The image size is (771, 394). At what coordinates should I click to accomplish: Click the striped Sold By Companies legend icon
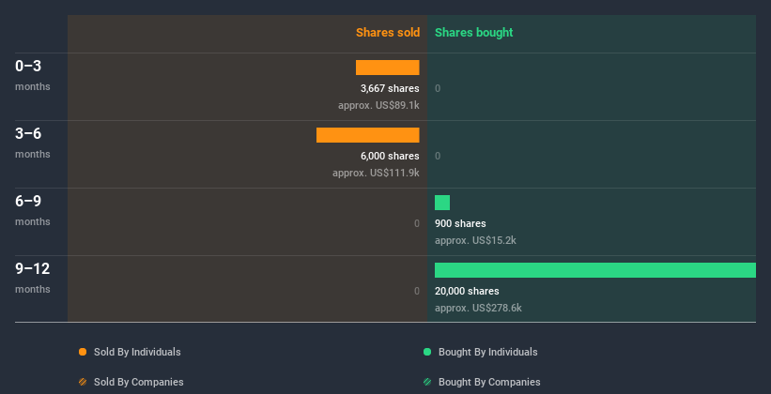83,382
